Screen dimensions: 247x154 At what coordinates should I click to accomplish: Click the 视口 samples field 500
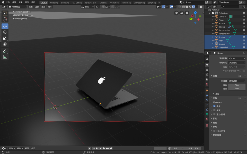(237, 89)
